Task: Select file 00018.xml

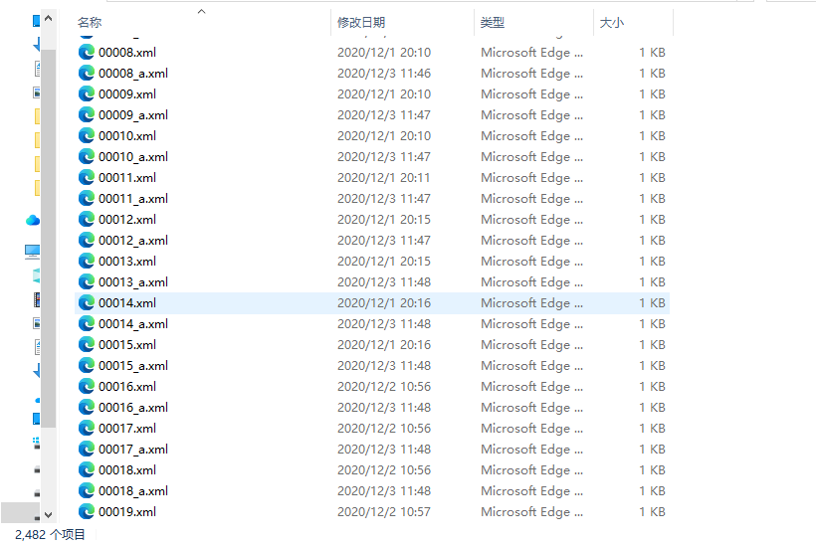Action: 127,470
